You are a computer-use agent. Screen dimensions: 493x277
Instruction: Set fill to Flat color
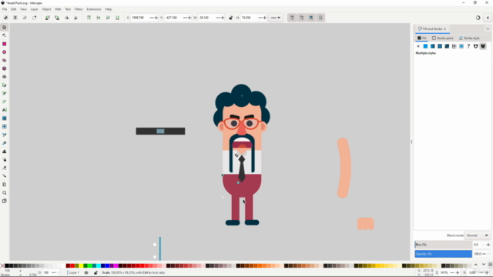point(425,46)
